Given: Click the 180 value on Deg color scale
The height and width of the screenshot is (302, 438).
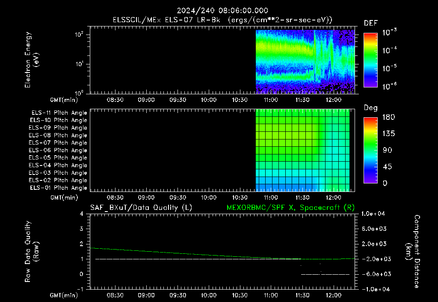Looking at the screenshot, I should (388, 117).
